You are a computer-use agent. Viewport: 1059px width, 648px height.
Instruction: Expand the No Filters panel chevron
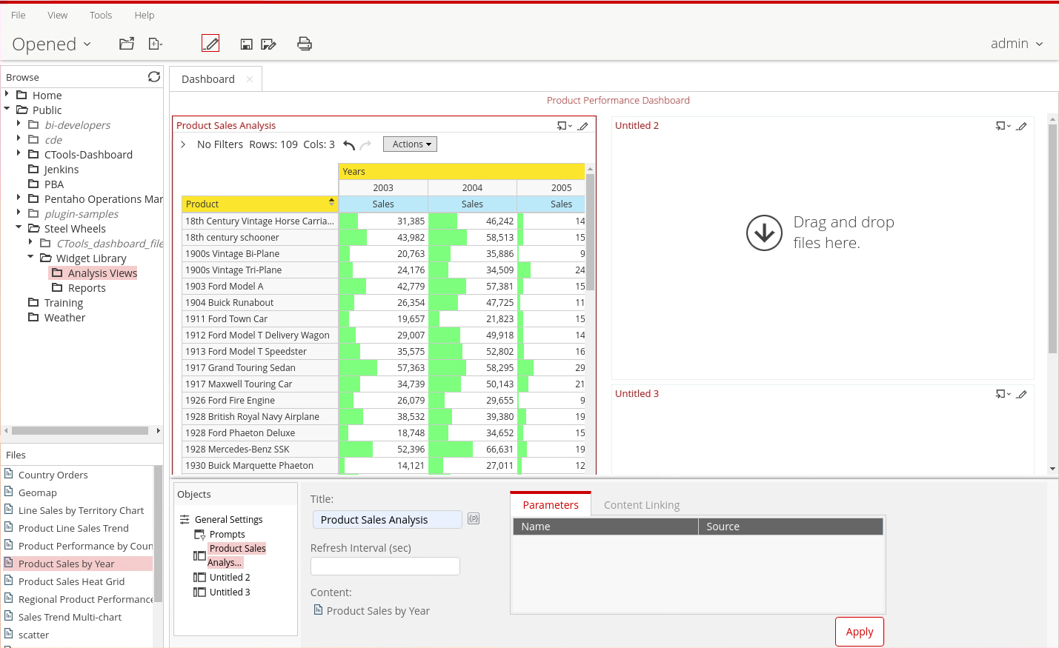coord(183,144)
